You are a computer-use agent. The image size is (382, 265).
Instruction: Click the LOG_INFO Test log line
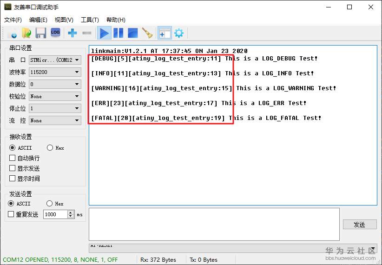203,73
